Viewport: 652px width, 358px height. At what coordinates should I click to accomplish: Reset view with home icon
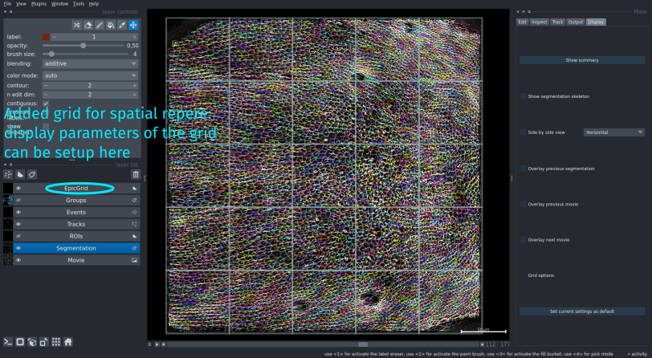pos(67,341)
